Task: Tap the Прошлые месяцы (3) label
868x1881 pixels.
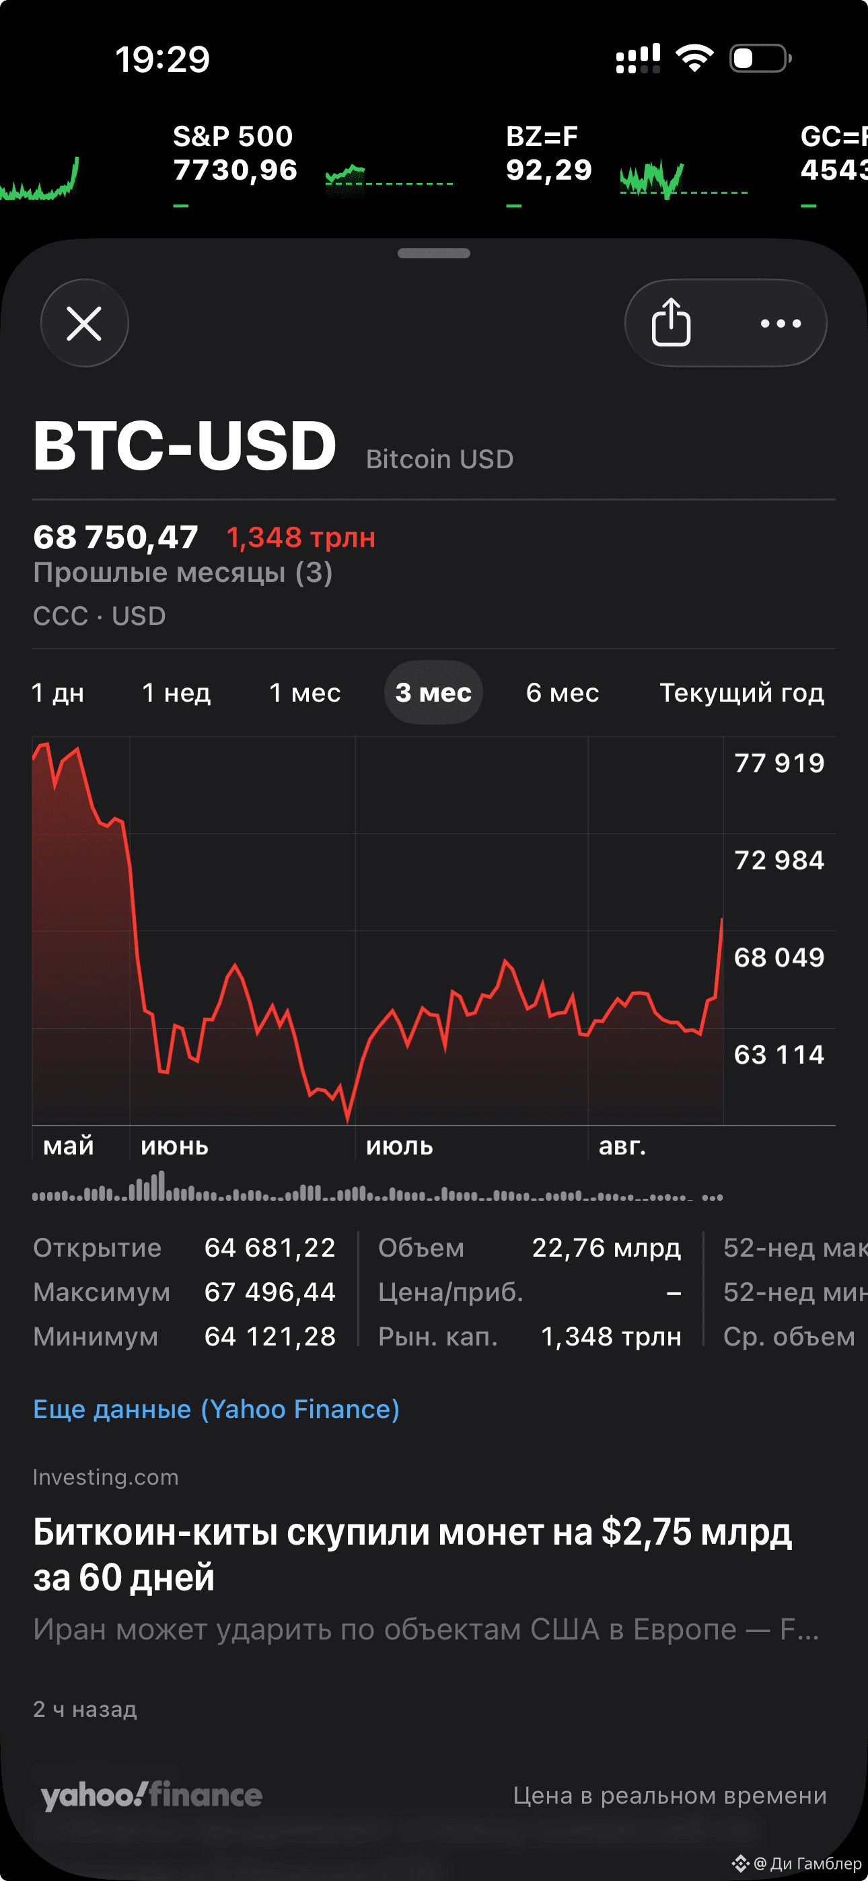Action: 182,573
